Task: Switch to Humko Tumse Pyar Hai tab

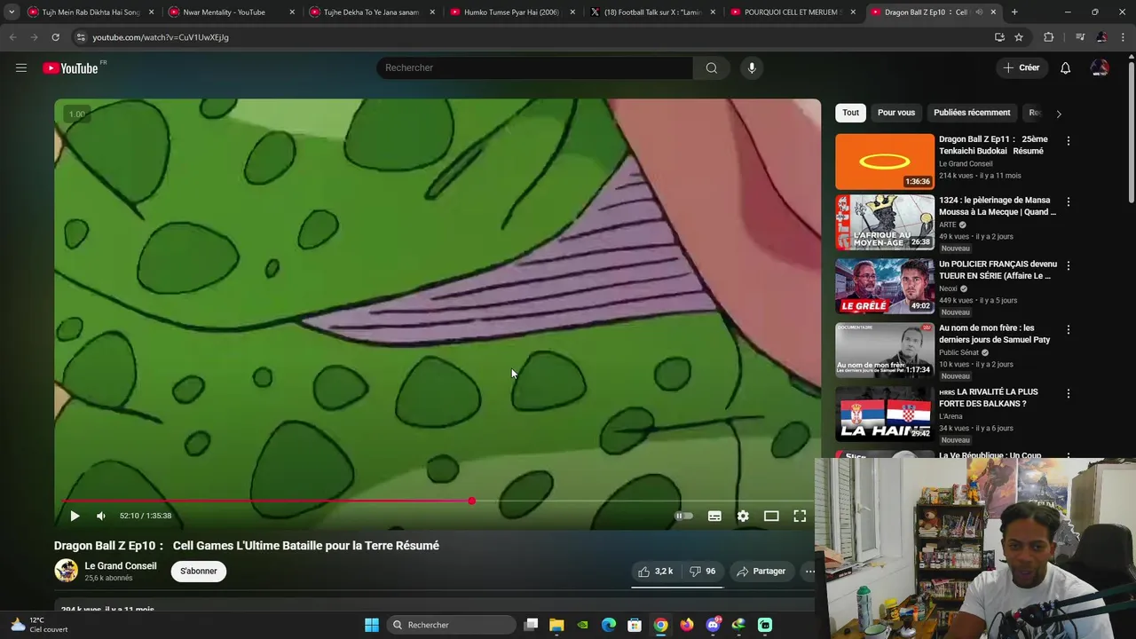Action: [x=511, y=12]
